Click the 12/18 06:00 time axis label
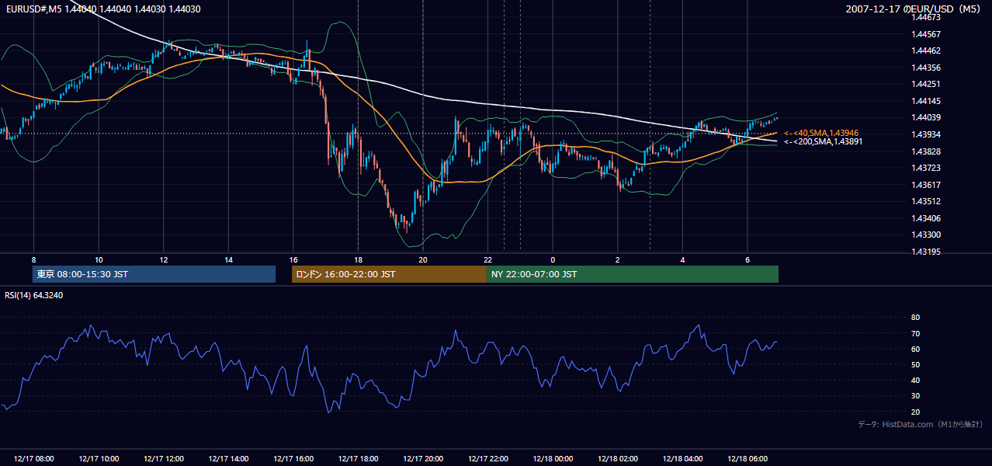Viewport: 992px width, 466px height. [747, 459]
